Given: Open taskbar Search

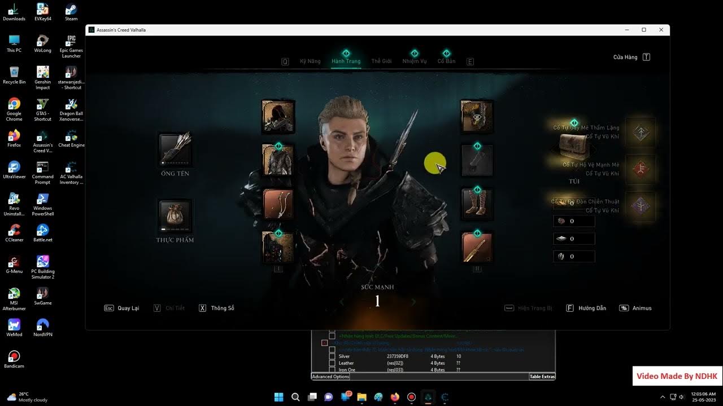Looking at the screenshot, I should tap(295, 397).
